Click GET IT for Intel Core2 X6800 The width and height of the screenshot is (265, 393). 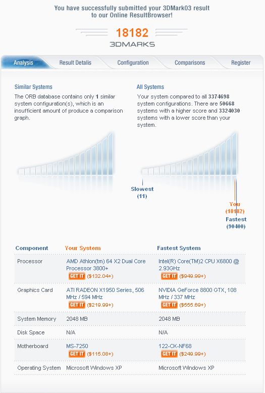pyautogui.click(x=169, y=276)
